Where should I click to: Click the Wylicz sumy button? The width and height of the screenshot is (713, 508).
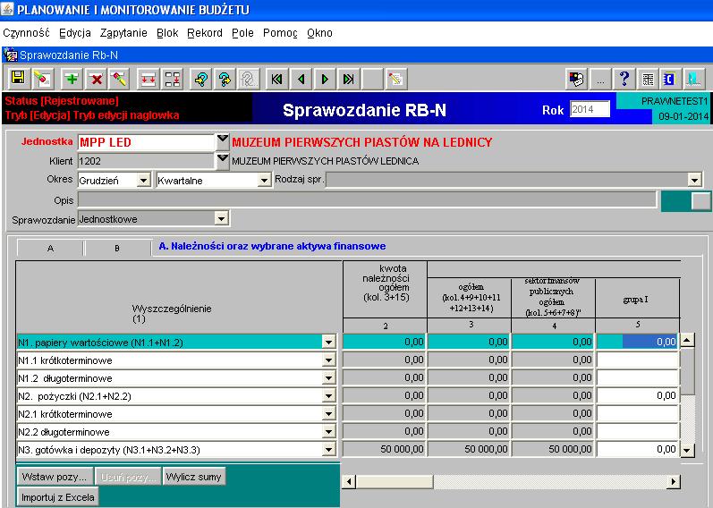(194, 477)
